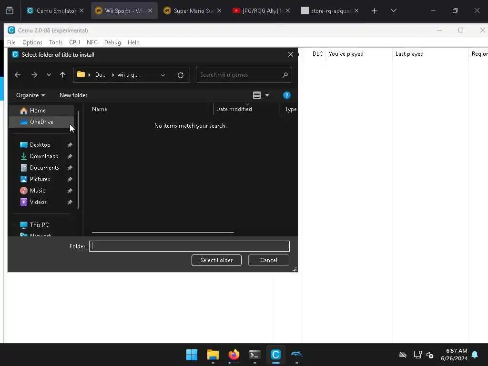This screenshot has height=366, width=488.
Task: Open Documents quick access folder
Action: (x=44, y=168)
